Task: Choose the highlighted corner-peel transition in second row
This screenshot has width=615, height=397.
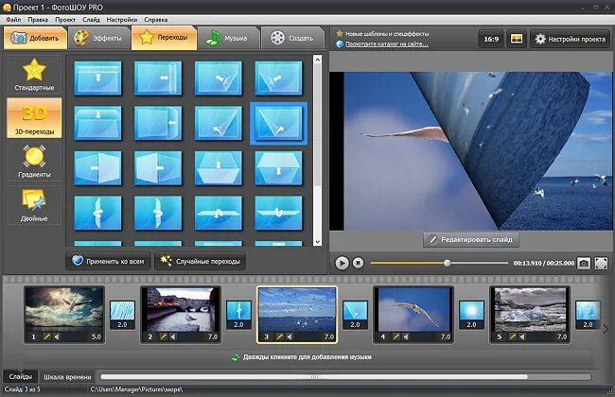Action: pyautogui.click(x=278, y=123)
